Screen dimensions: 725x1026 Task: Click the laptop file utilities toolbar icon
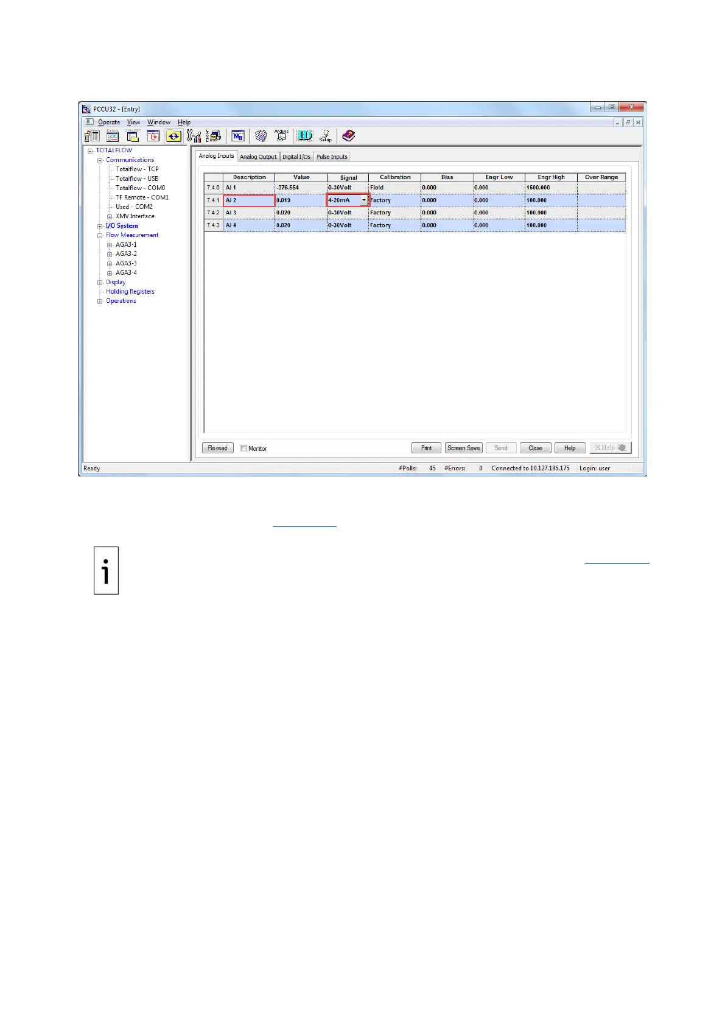pos(214,136)
